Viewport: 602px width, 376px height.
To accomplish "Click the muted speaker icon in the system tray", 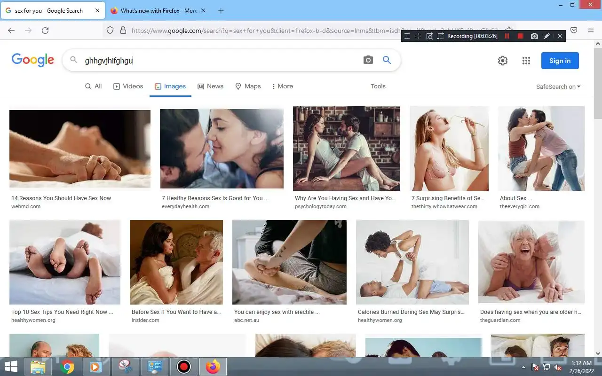I will [558, 367].
